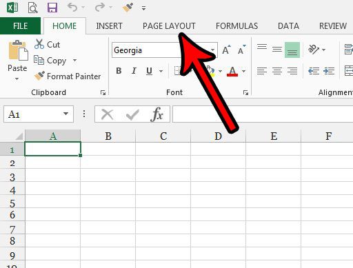Viewport: 353px width, 268px height.
Task: Align text to middle of cell
Action: [x=277, y=50]
